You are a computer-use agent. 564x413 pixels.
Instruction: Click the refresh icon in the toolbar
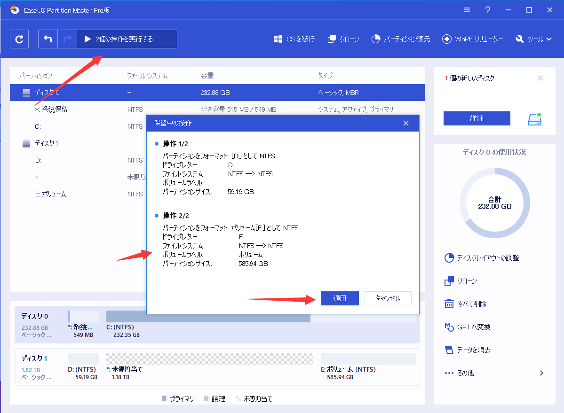(x=19, y=39)
